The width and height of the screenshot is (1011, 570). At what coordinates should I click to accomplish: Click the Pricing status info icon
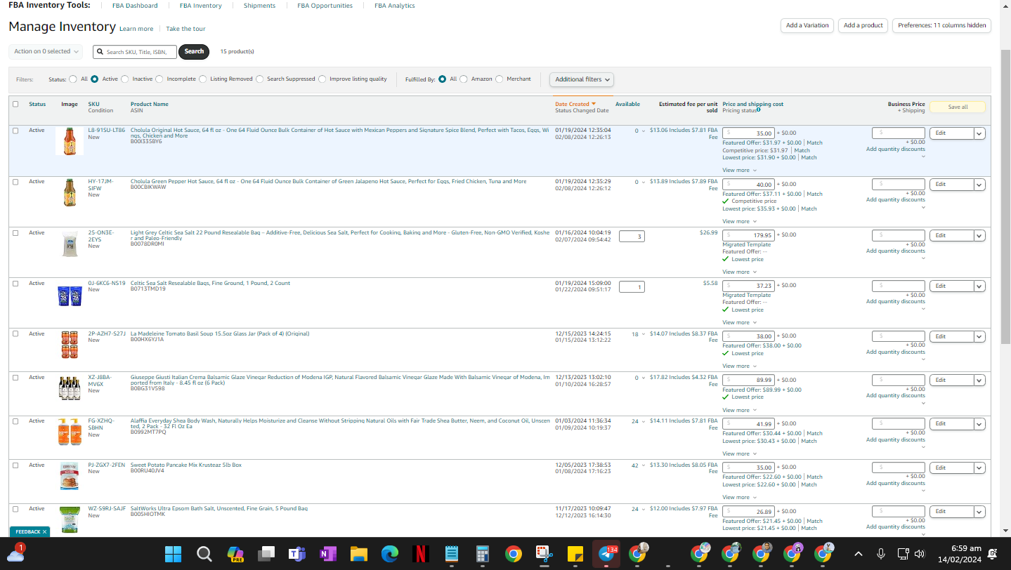[759, 110]
